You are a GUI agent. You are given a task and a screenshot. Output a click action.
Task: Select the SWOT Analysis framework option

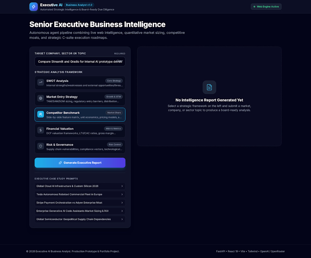pyautogui.click(x=80, y=83)
